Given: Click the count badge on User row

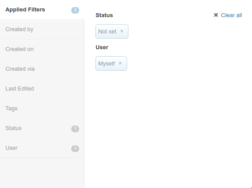Looking at the screenshot, I should (75, 148).
